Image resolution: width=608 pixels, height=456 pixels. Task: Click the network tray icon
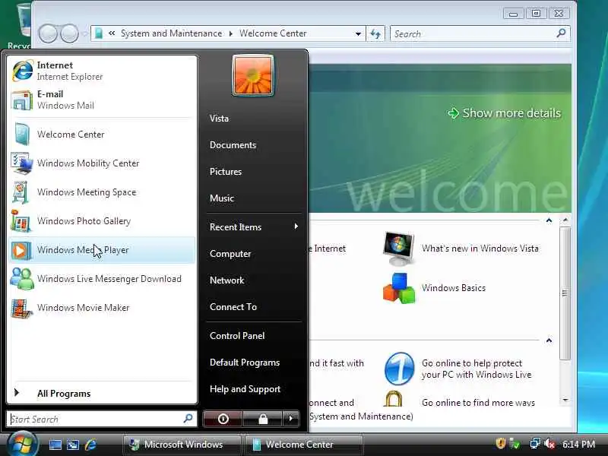pos(535,443)
